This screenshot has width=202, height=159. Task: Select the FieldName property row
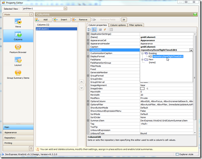click(114, 59)
